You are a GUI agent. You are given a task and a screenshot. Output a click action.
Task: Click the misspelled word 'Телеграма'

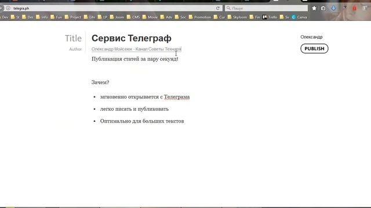point(177,97)
